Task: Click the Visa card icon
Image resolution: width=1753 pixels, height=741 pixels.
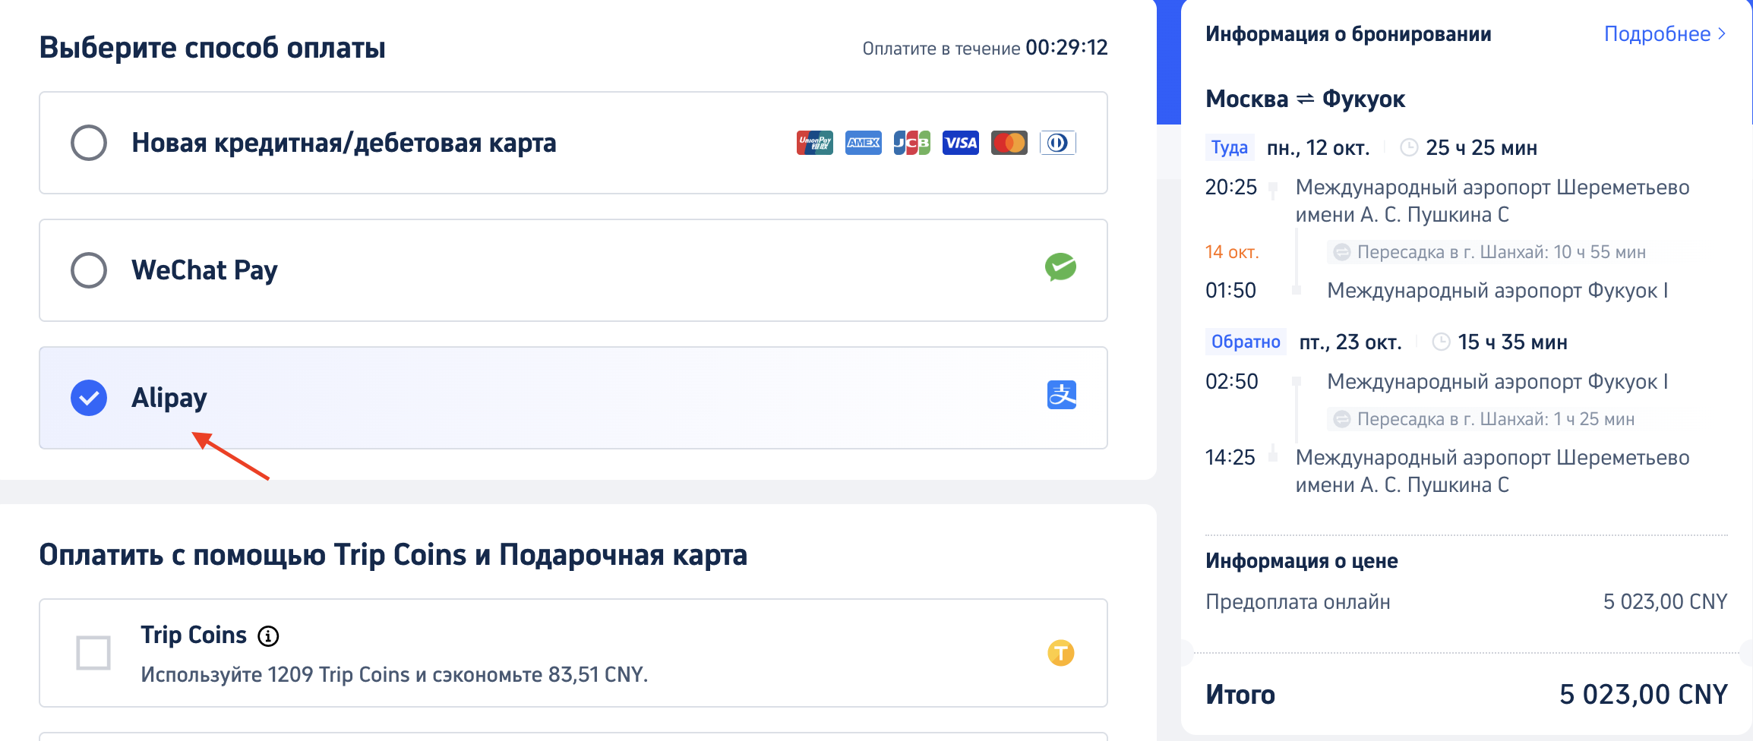Action: [960, 143]
